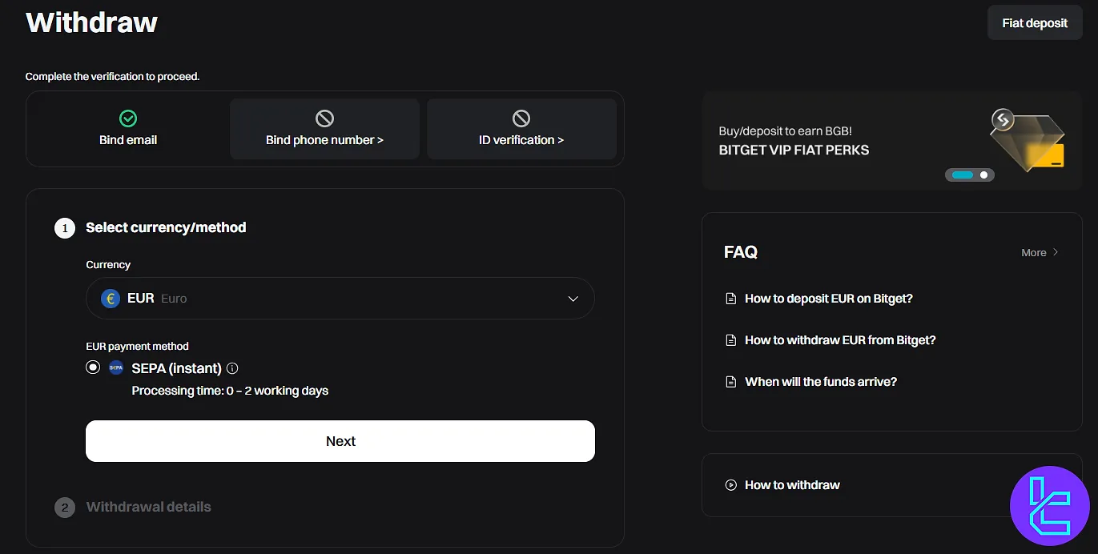Screen dimensions: 1098x554
Task: Click the green Bind email checkmark icon
Action: click(128, 118)
